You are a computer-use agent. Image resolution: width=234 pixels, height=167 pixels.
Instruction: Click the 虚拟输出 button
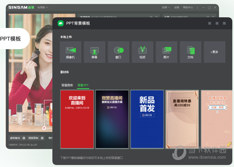(15, 138)
